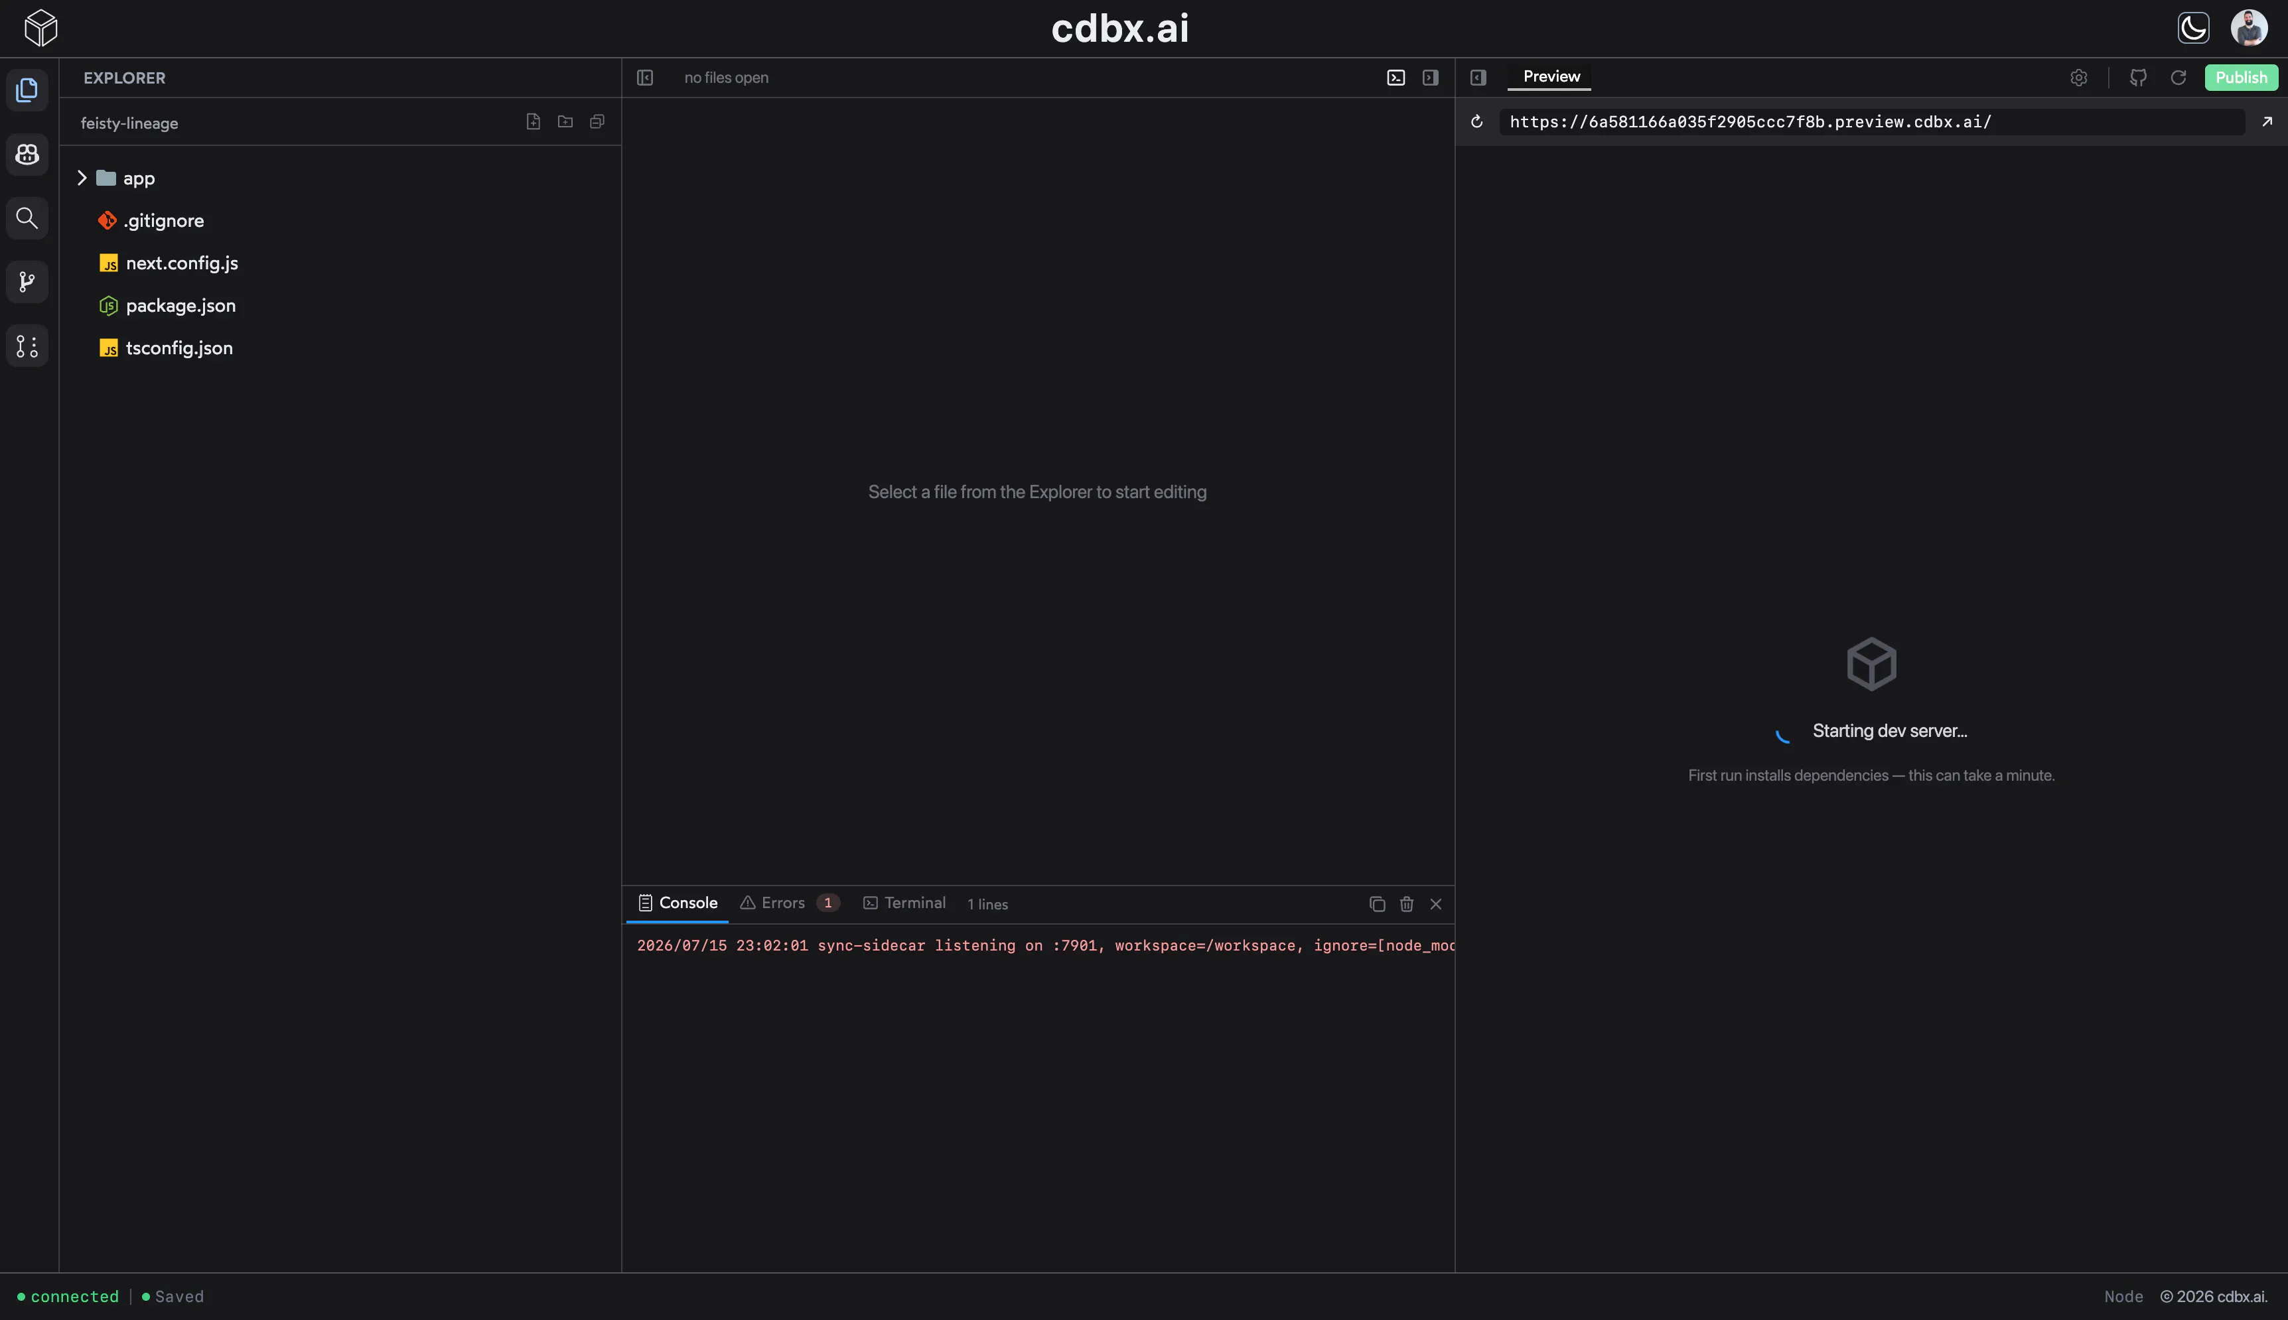The image size is (2288, 1320).
Task: Reload the preview URL
Action: coord(1476,121)
